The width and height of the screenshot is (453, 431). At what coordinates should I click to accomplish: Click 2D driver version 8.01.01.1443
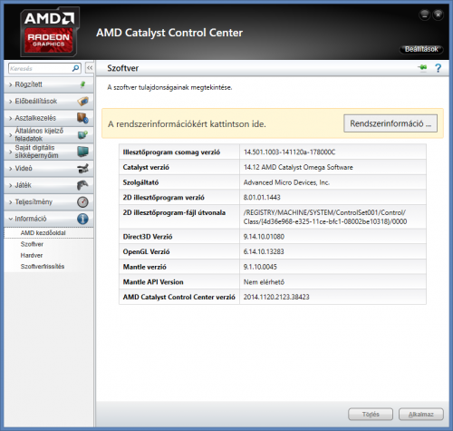(262, 198)
